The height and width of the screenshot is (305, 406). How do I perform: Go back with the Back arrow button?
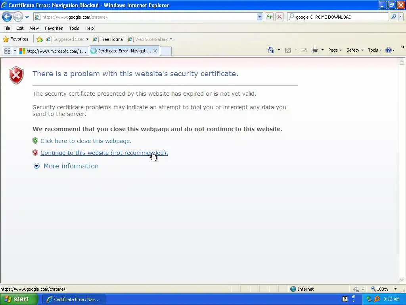tap(7, 17)
